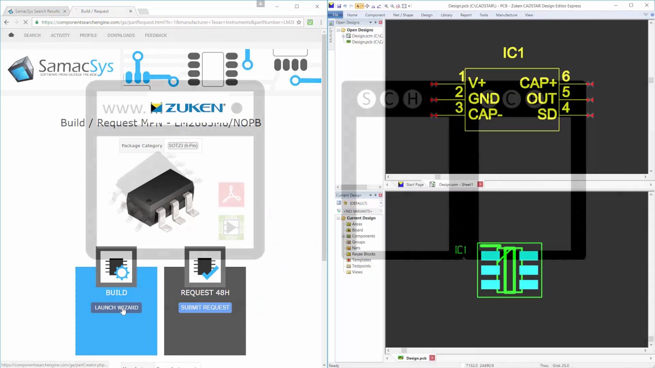Open the FEEDBACK navigation link
This screenshot has width=655, height=368.
[x=156, y=35]
